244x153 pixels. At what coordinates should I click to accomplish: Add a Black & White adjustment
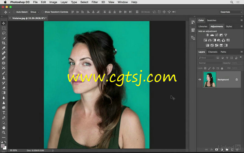[214, 40]
